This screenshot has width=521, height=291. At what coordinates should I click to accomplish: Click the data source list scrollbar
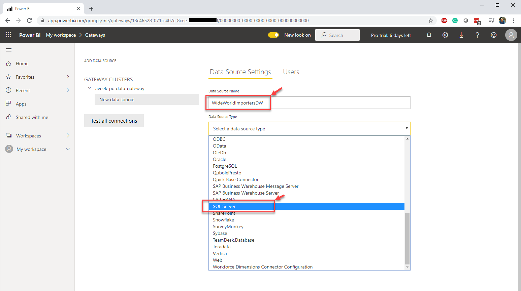coord(407,239)
